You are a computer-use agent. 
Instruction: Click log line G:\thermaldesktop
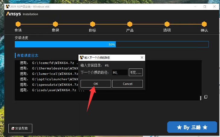click(x=49, y=68)
